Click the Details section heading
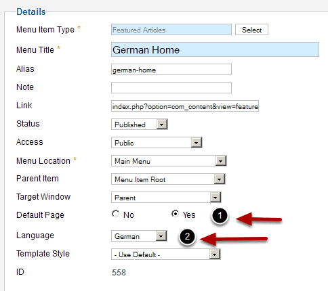Screen dimensions: 328x291 tap(31, 12)
